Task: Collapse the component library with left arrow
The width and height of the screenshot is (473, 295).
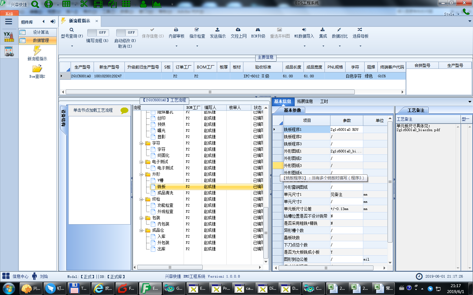Action: click(x=43, y=22)
